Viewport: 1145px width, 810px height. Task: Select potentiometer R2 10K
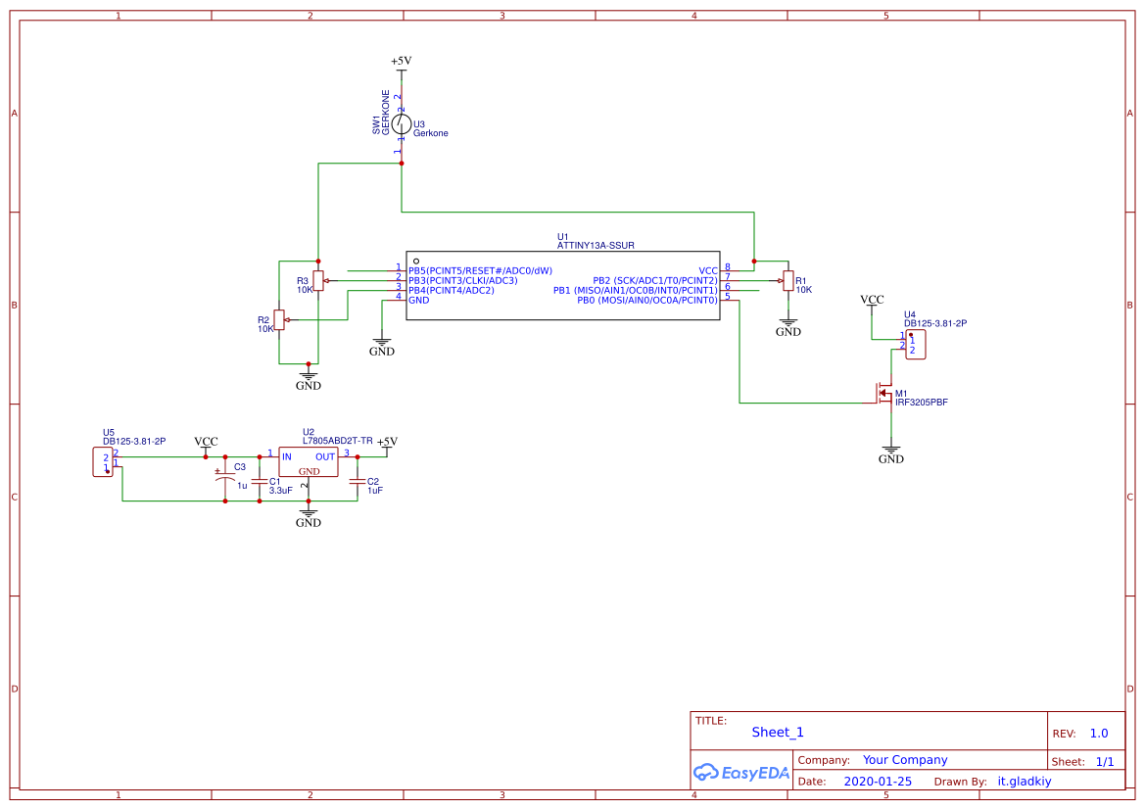point(278,321)
